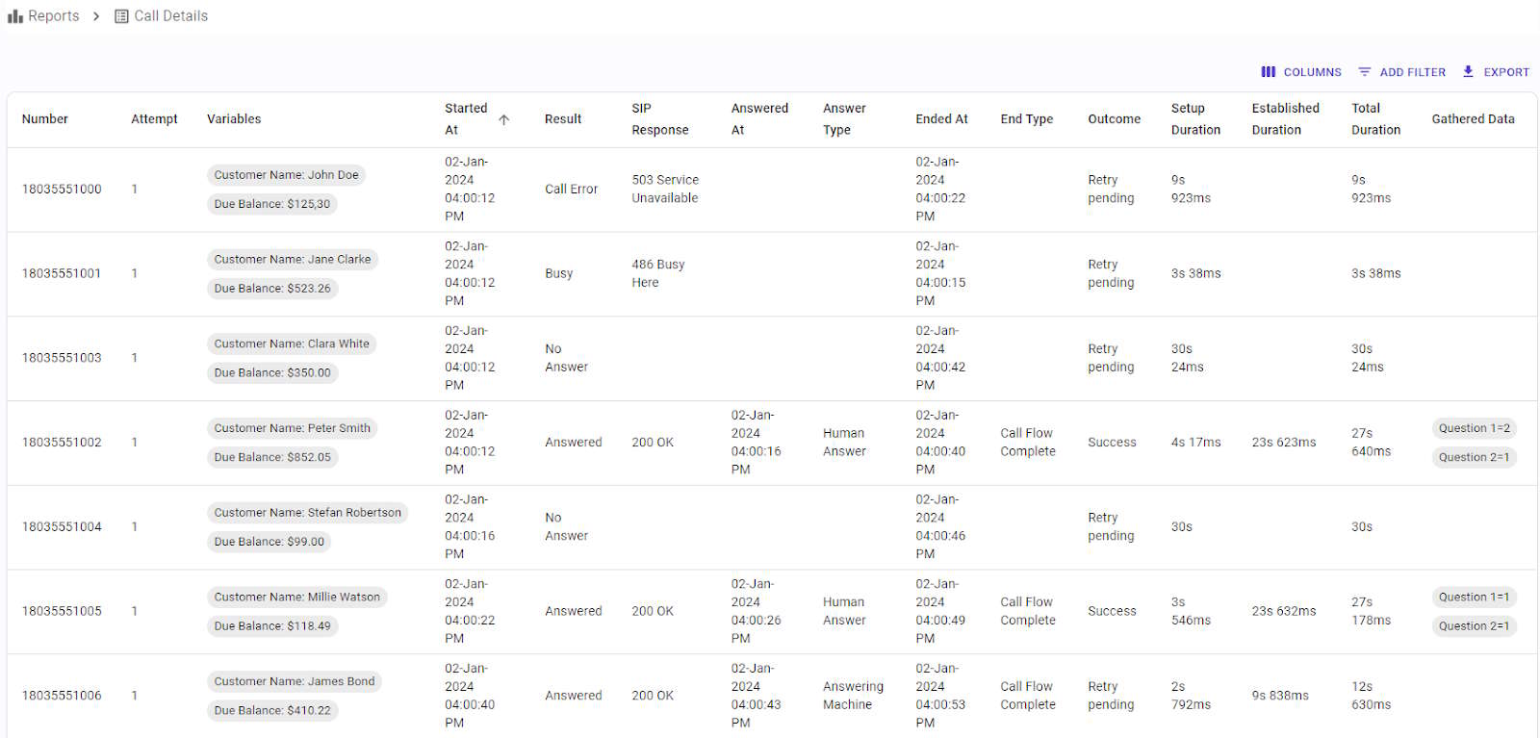Click the Outcome column header
The image size is (1540, 738).
[1114, 119]
